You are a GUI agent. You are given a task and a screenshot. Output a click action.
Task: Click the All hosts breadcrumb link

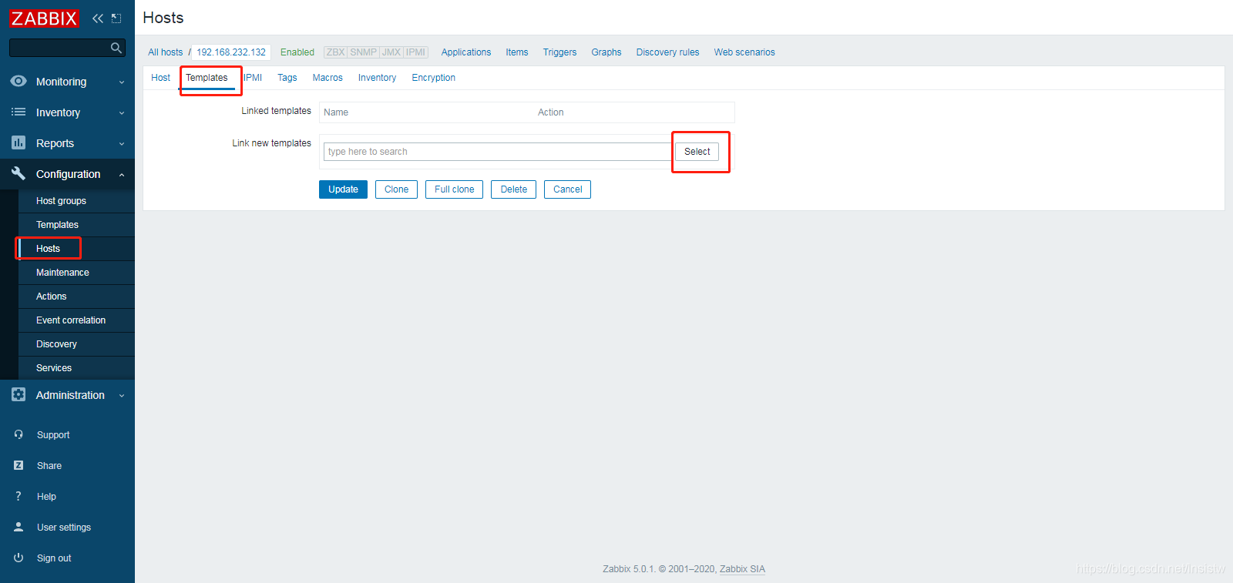click(166, 52)
